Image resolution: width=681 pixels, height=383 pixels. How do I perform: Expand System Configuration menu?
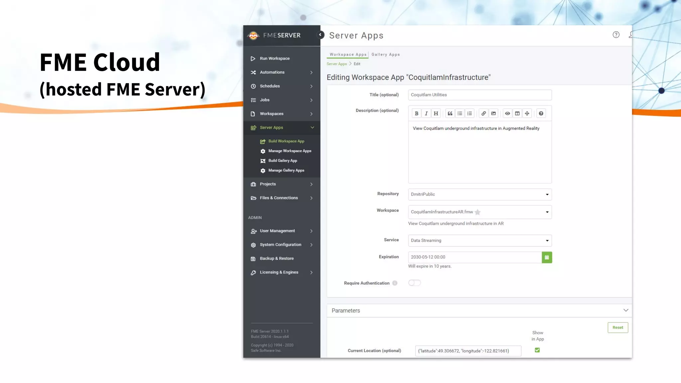point(282,245)
